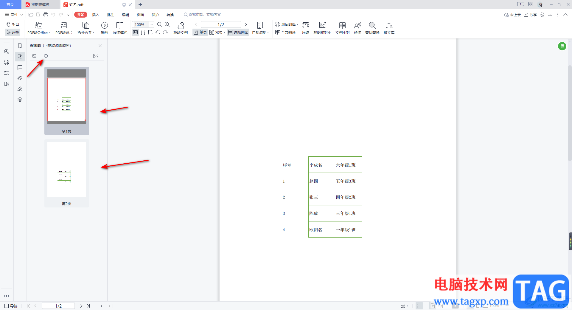
Task: Click the zoom out magnifier icon
Action: (160, 24)
